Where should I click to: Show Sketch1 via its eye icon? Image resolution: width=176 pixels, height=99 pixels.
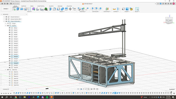click(x=10, y=72)
